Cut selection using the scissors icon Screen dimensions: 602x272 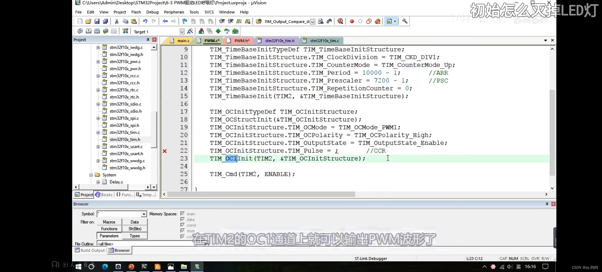[x=116, y=21]
